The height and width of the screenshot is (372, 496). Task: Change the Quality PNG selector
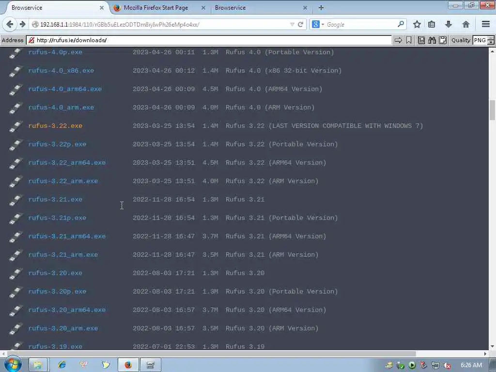tap(483, 40)
